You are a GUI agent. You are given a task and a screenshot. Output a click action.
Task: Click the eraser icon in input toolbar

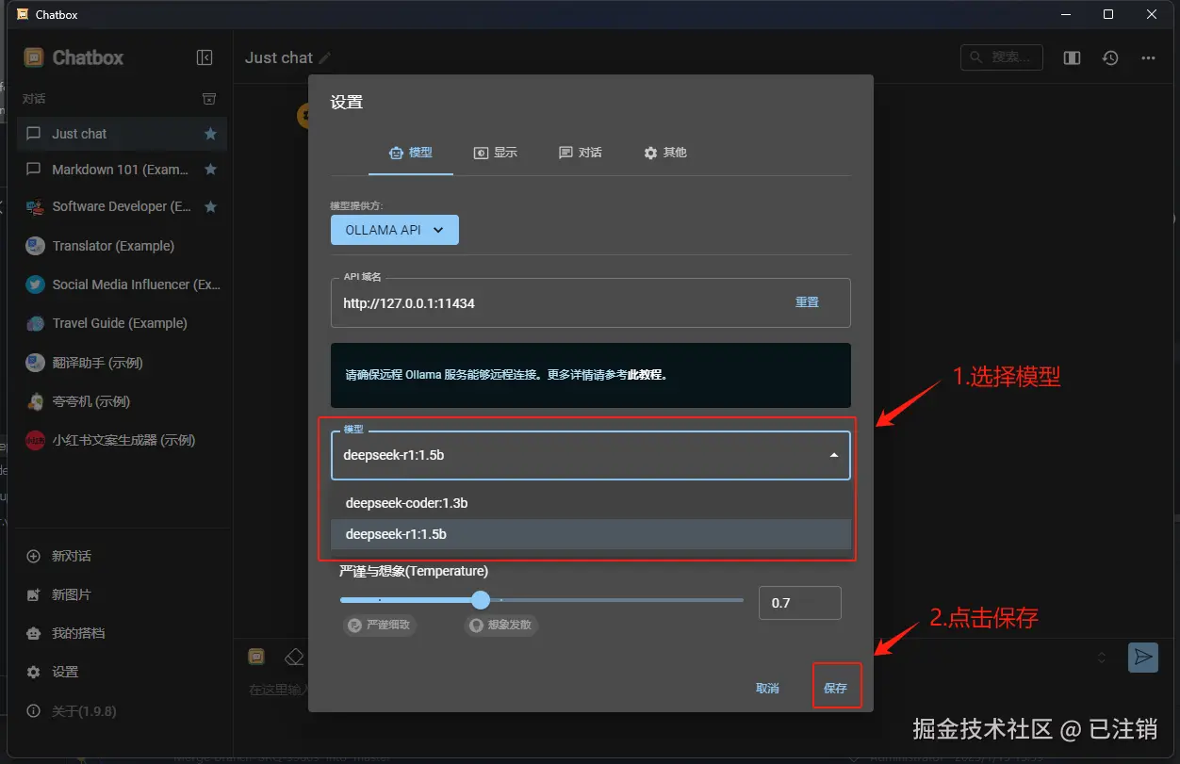(x=294, y=657)
